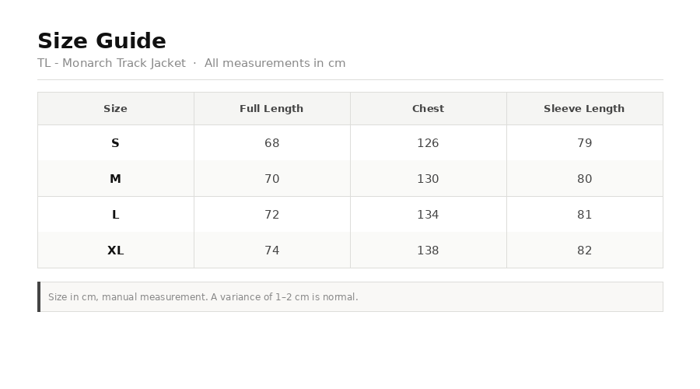Click the L size row label
The height and width of the screenshot is (389, 700).
pos(116,215)
